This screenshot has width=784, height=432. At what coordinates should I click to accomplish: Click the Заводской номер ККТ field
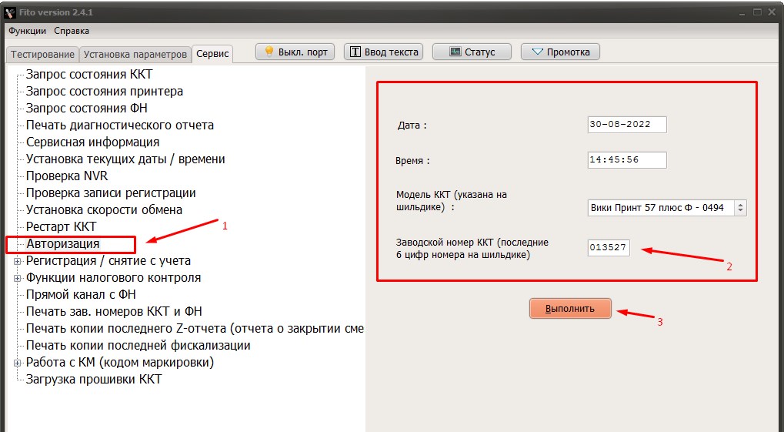pyautogui.click(x=609, y=247)
